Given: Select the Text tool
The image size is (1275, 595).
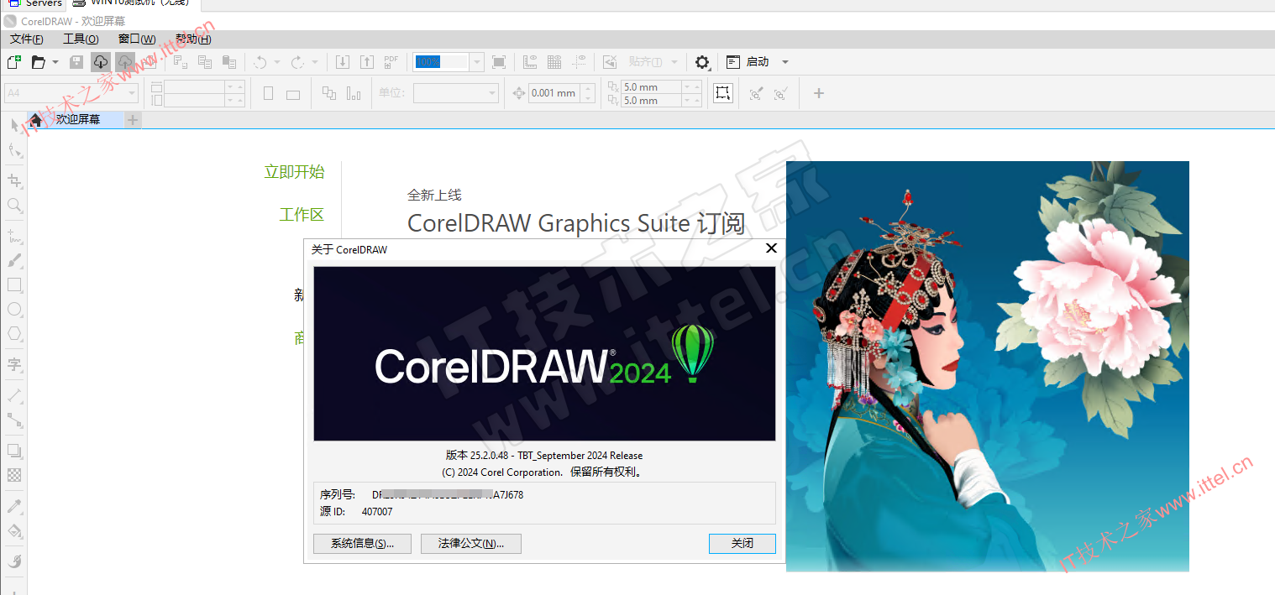Looking at the screenshot, I should 14,364.
